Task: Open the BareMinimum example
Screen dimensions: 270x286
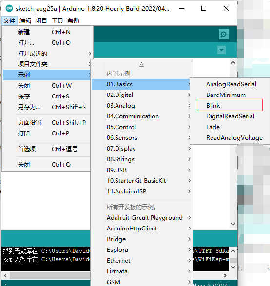Action: [x=230, y=95]
